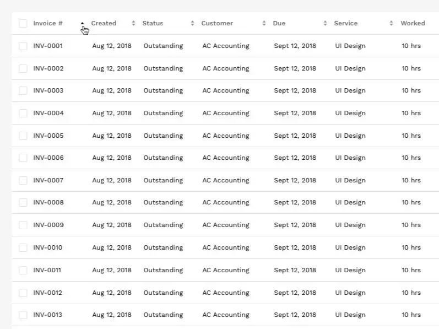
Task: Click Sept 12, 2018 due date of INV-0004
Action: click(295, 113)
